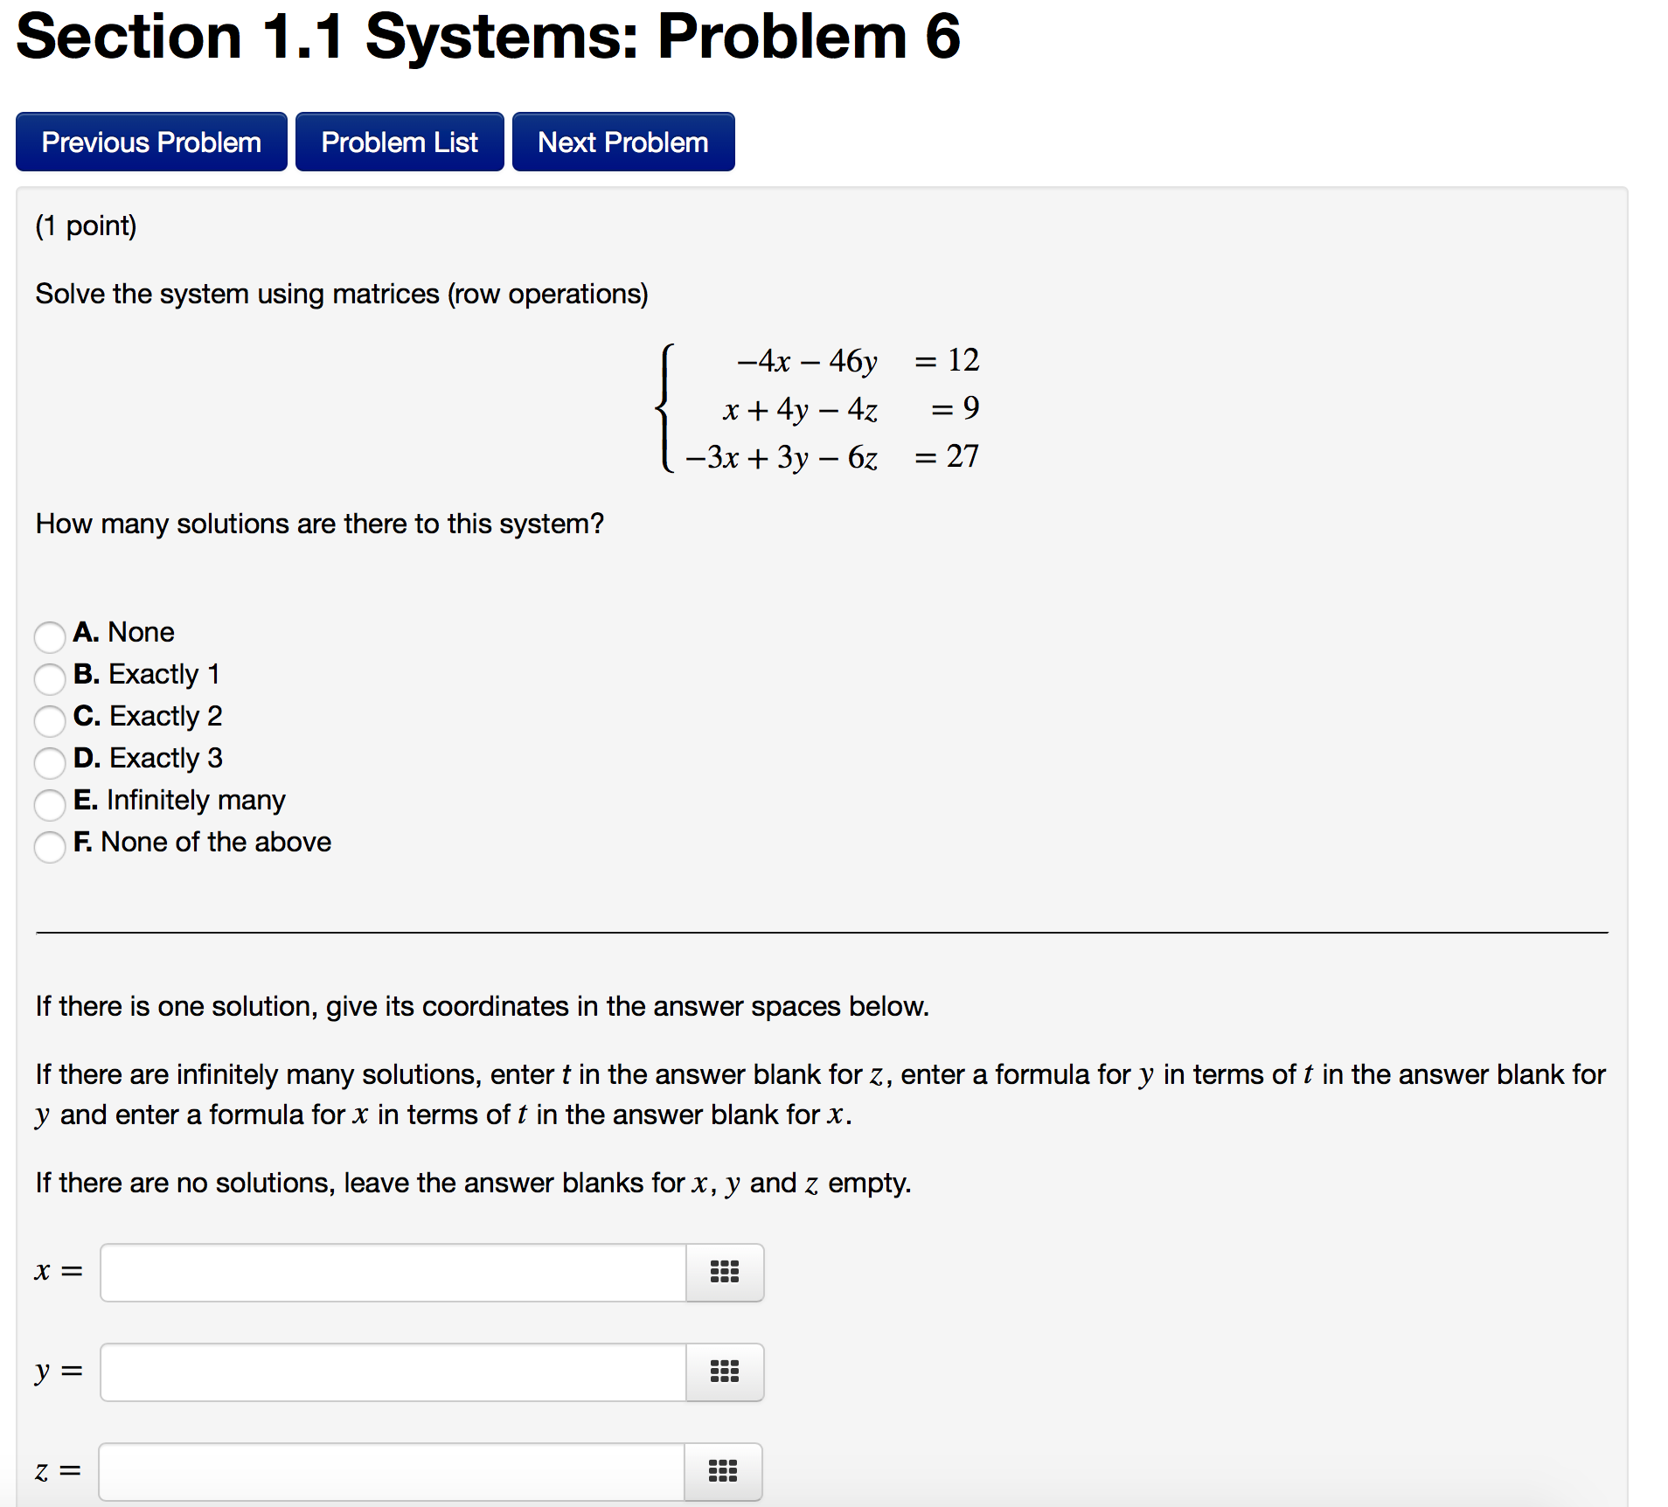1668x1507 pixels.
Task: Focus the z answer input field
Action: coord(392,1471)
